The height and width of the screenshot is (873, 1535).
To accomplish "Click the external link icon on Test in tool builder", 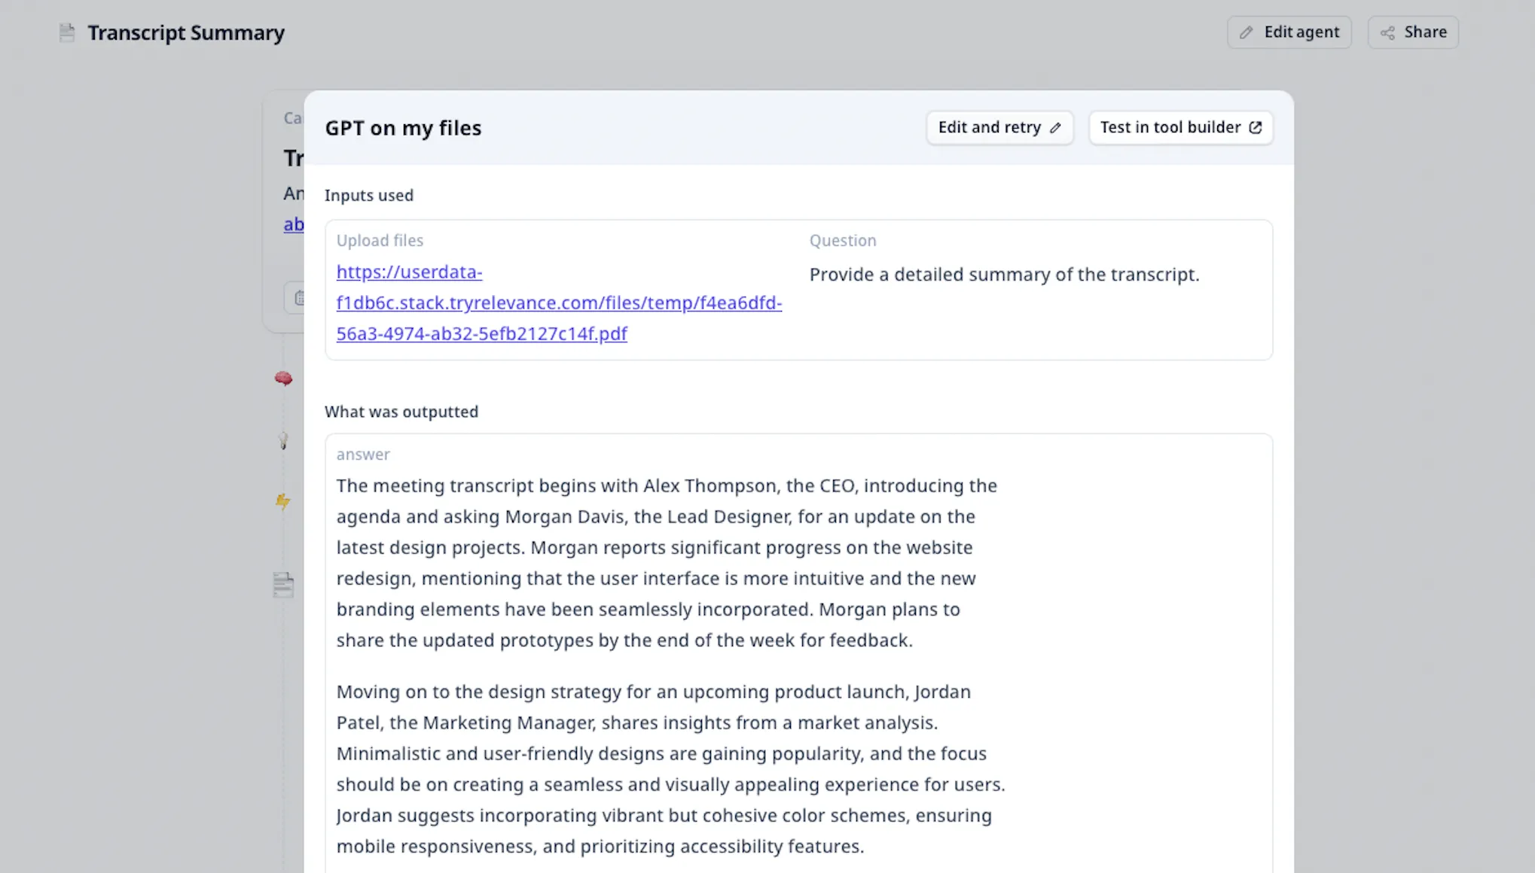I will point(1256,128).
